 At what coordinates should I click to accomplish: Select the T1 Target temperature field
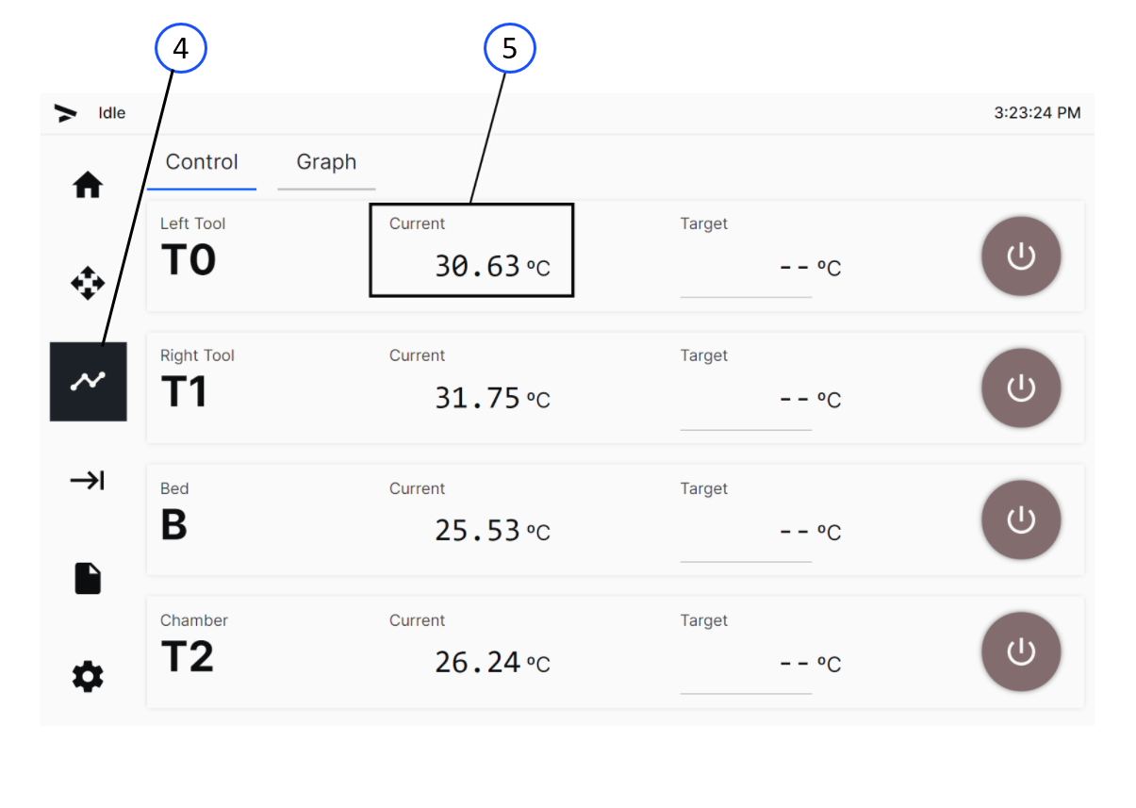747,401
